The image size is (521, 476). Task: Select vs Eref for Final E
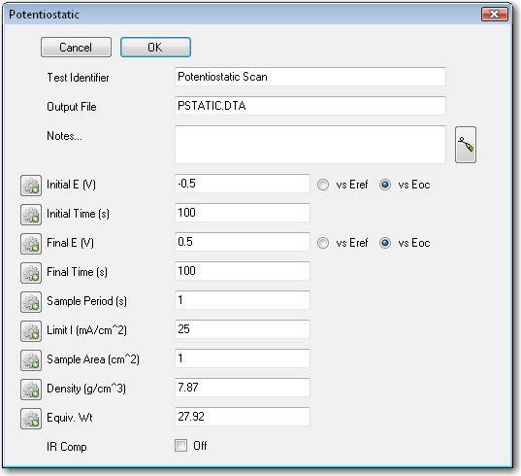click(323, 243)
